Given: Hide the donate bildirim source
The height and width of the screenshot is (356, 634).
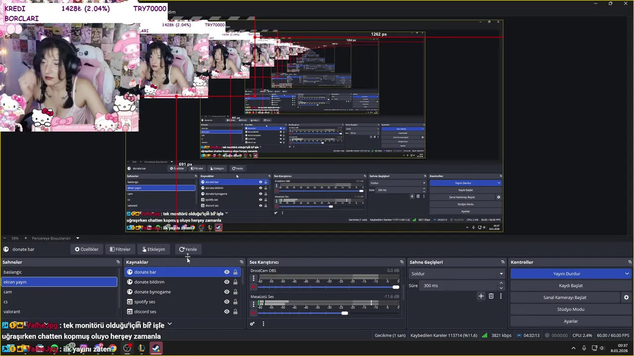Looking at the screenshot, I should point(227,282).
